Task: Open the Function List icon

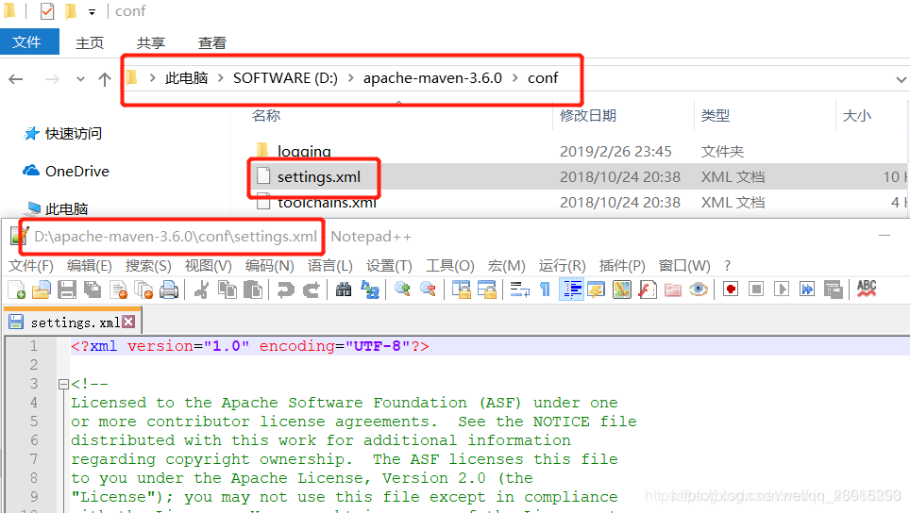Action: click(647, 290)
